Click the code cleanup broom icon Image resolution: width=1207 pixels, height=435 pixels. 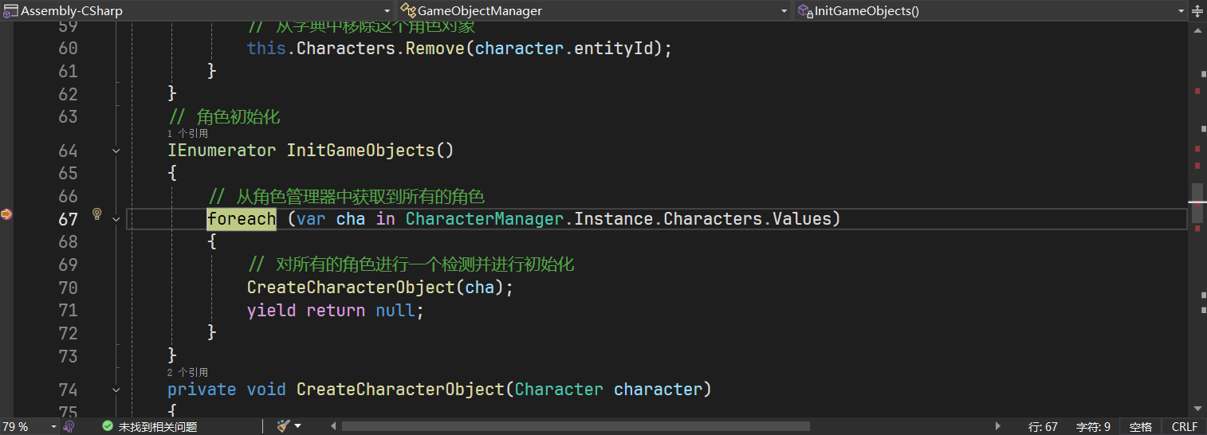click(283, 426)
